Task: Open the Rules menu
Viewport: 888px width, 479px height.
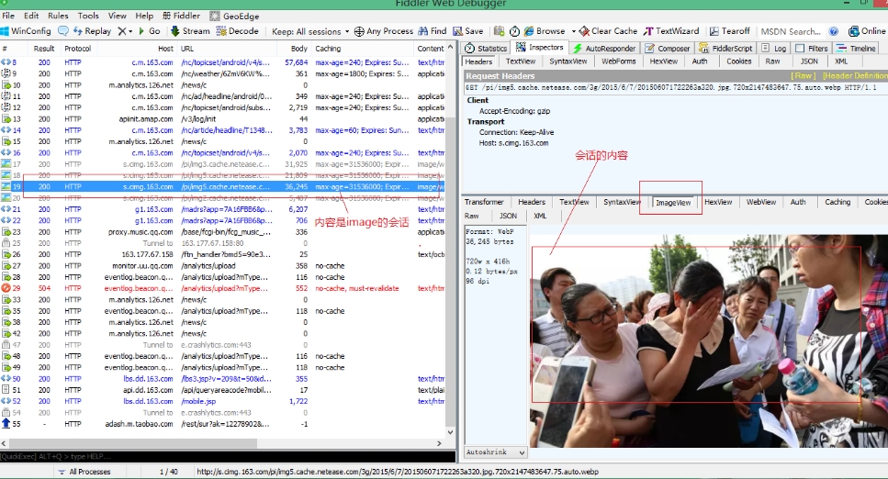Action: [58, 16]
